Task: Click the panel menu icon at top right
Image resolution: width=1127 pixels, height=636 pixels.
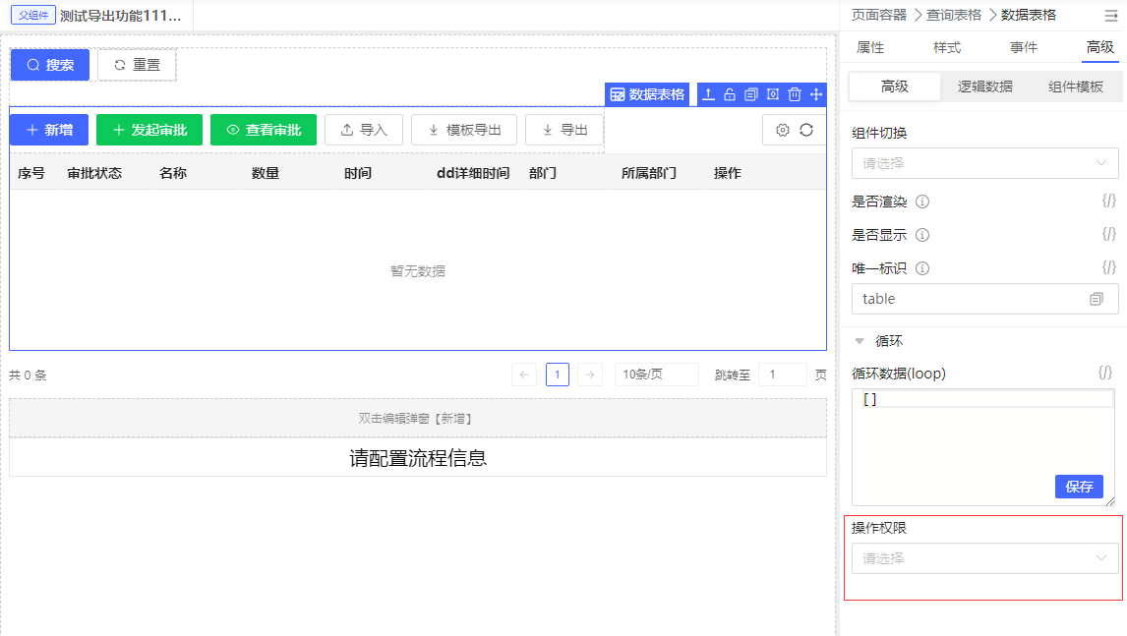Action: [x=1110, y=15]
